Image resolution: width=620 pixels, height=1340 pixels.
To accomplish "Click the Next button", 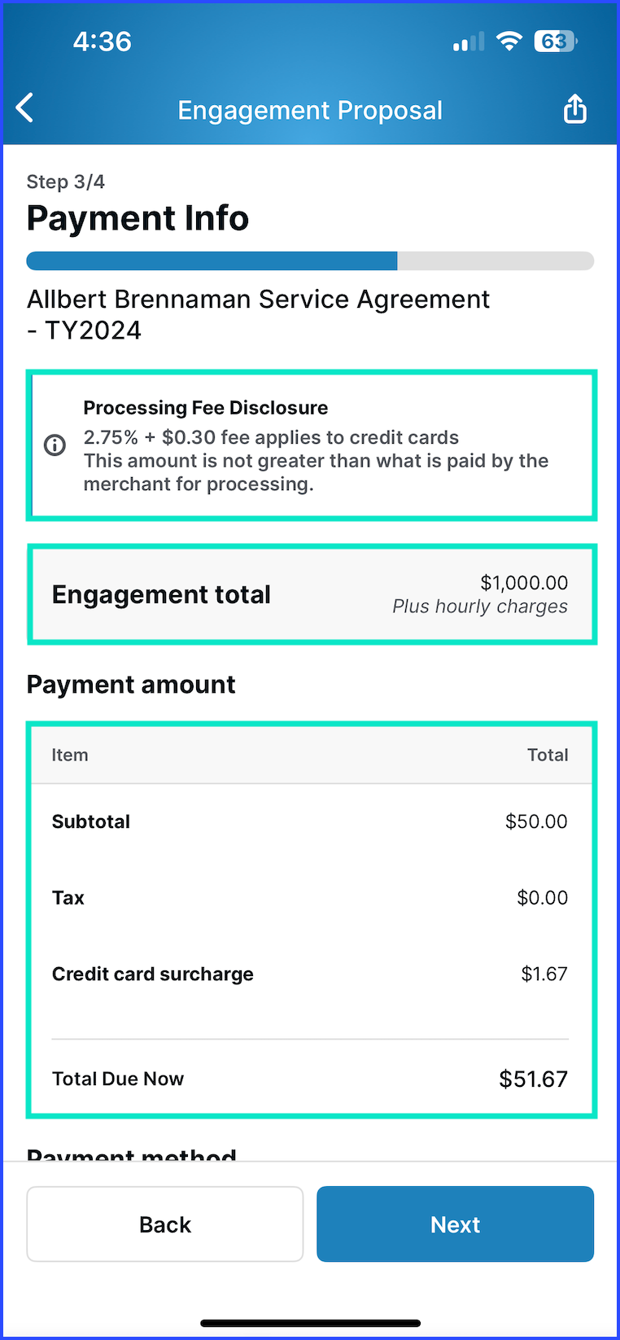I will pyautogui.click(x=455, y=1224).
